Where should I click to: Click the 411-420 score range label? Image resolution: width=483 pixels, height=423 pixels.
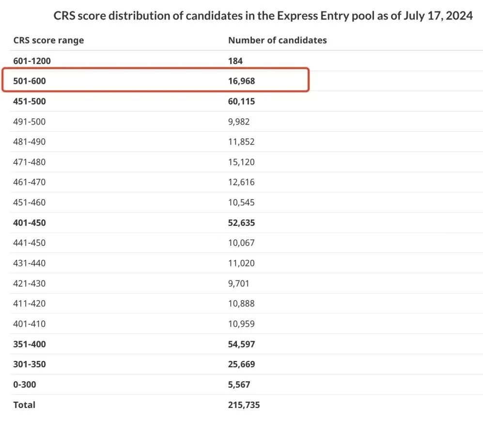[29, 304]
